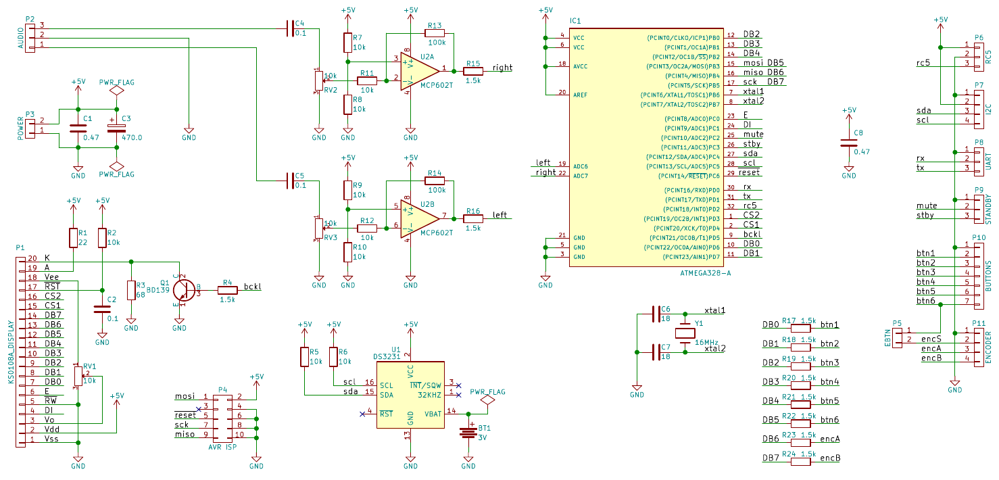Click the 32KHZ pin label
The image size is (999, 480).
pyautogui.click(x=429, y=395)
